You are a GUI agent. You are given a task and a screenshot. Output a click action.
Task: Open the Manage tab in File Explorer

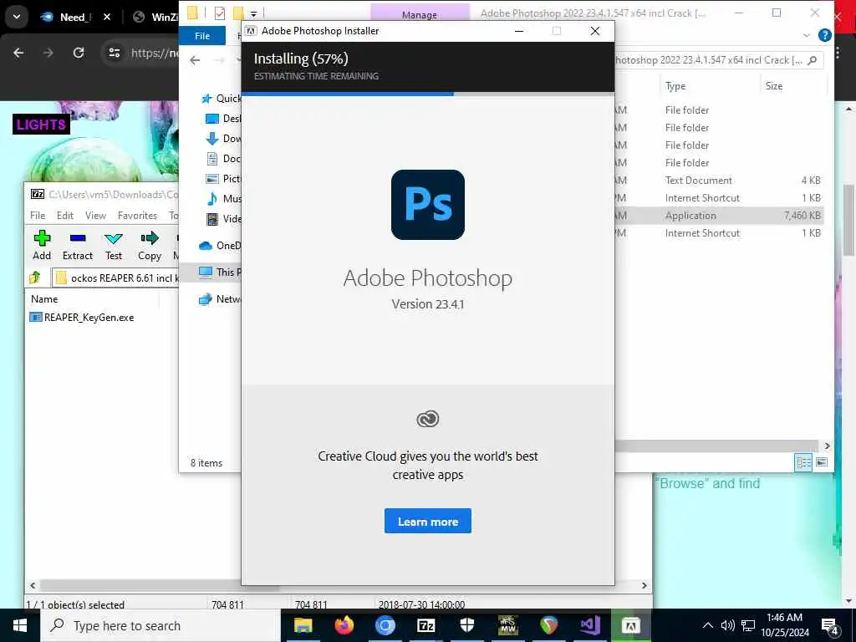click(420, 13)
